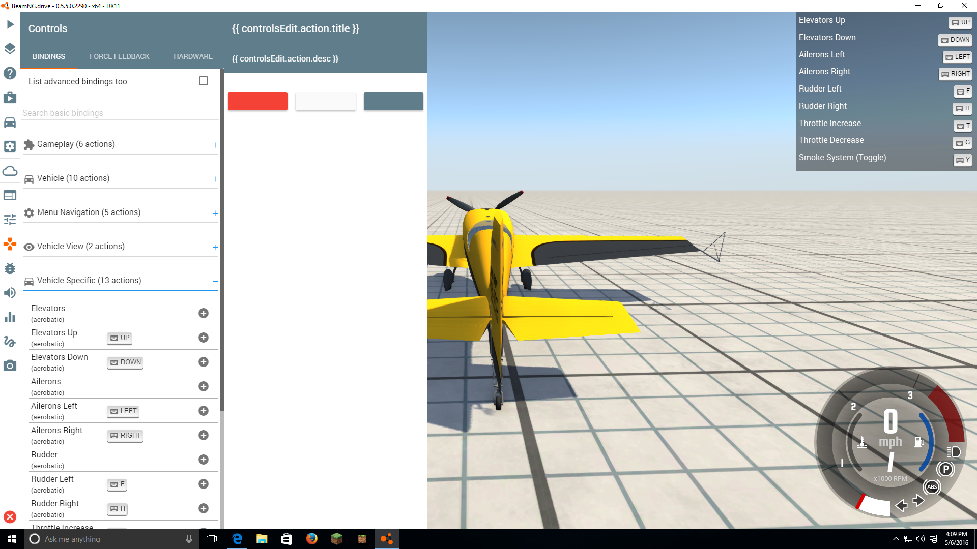This screenshot has height=549, width=977.
Task: Switch to the Hardware tab
Action: (x=193, y=56)
